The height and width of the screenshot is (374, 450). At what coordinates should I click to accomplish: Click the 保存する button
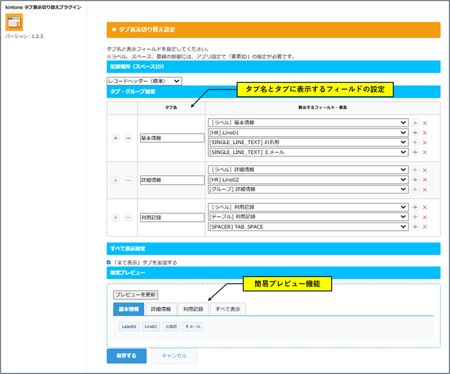point(126,356)
